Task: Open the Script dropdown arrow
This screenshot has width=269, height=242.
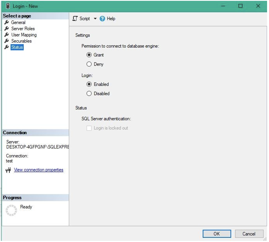Action: coord(95,19)
